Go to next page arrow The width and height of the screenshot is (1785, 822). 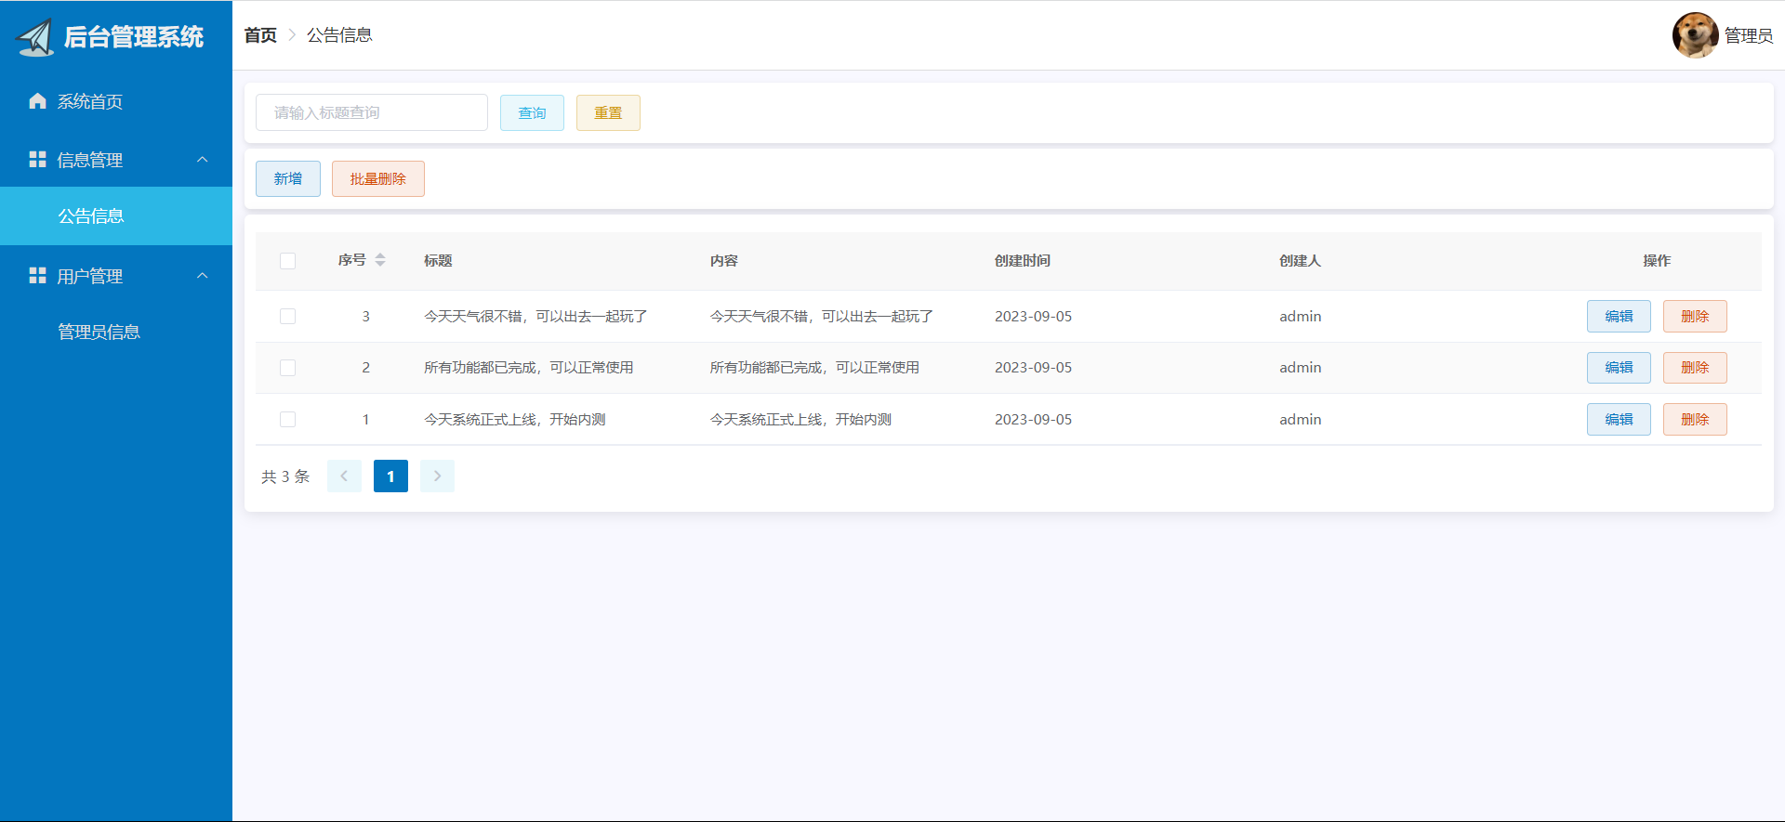(437, 476)
